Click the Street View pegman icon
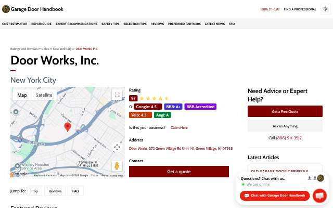 pos(117,166)
